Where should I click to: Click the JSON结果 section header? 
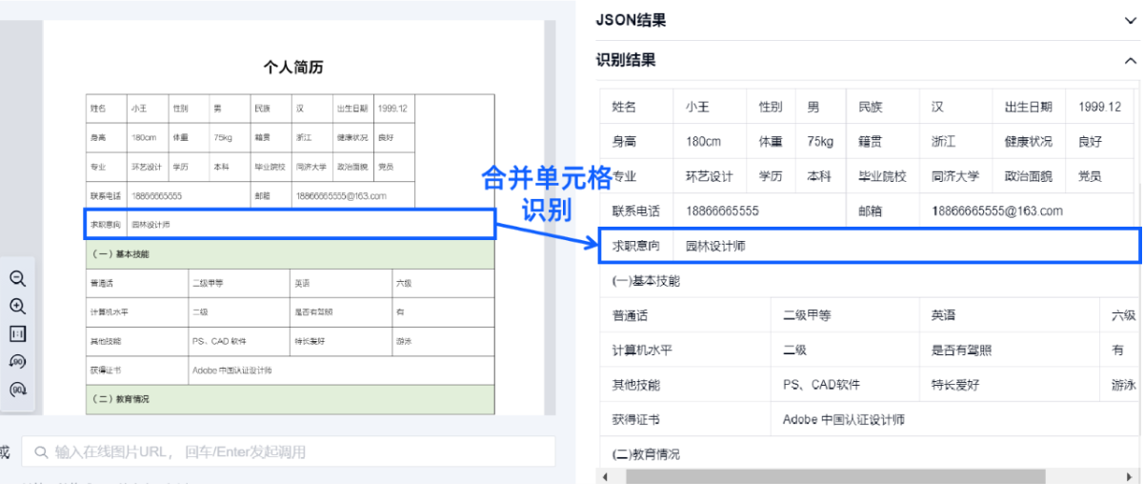click(x=631, y=20)
